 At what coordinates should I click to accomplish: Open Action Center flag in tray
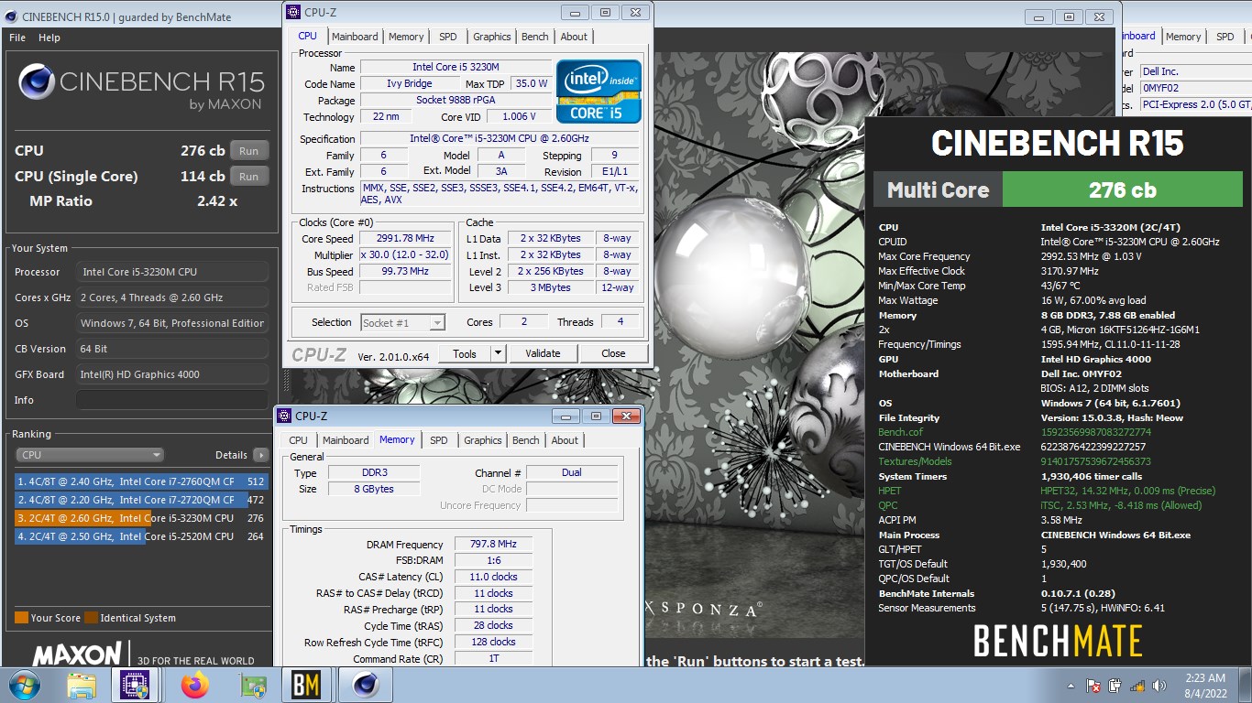click(x=1093, y=686)
